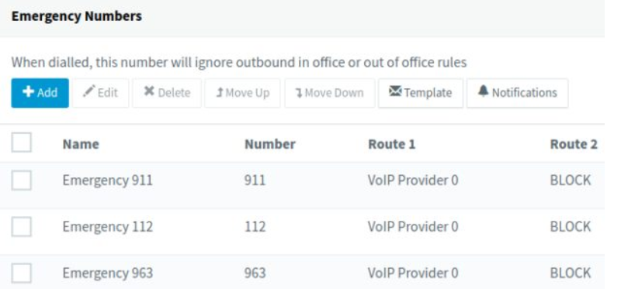621x299 pixels.
Task: Check the Emergency 112 row checkbox
Action: (x=22, y=227)
